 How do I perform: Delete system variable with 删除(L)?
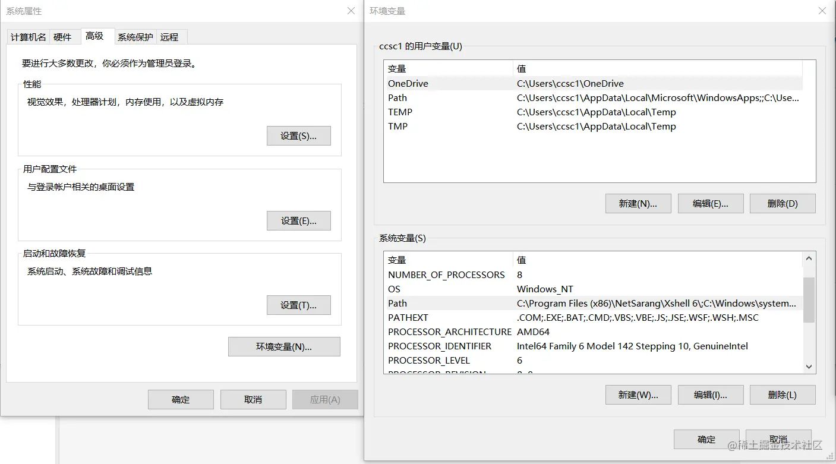tap(783, 394)
